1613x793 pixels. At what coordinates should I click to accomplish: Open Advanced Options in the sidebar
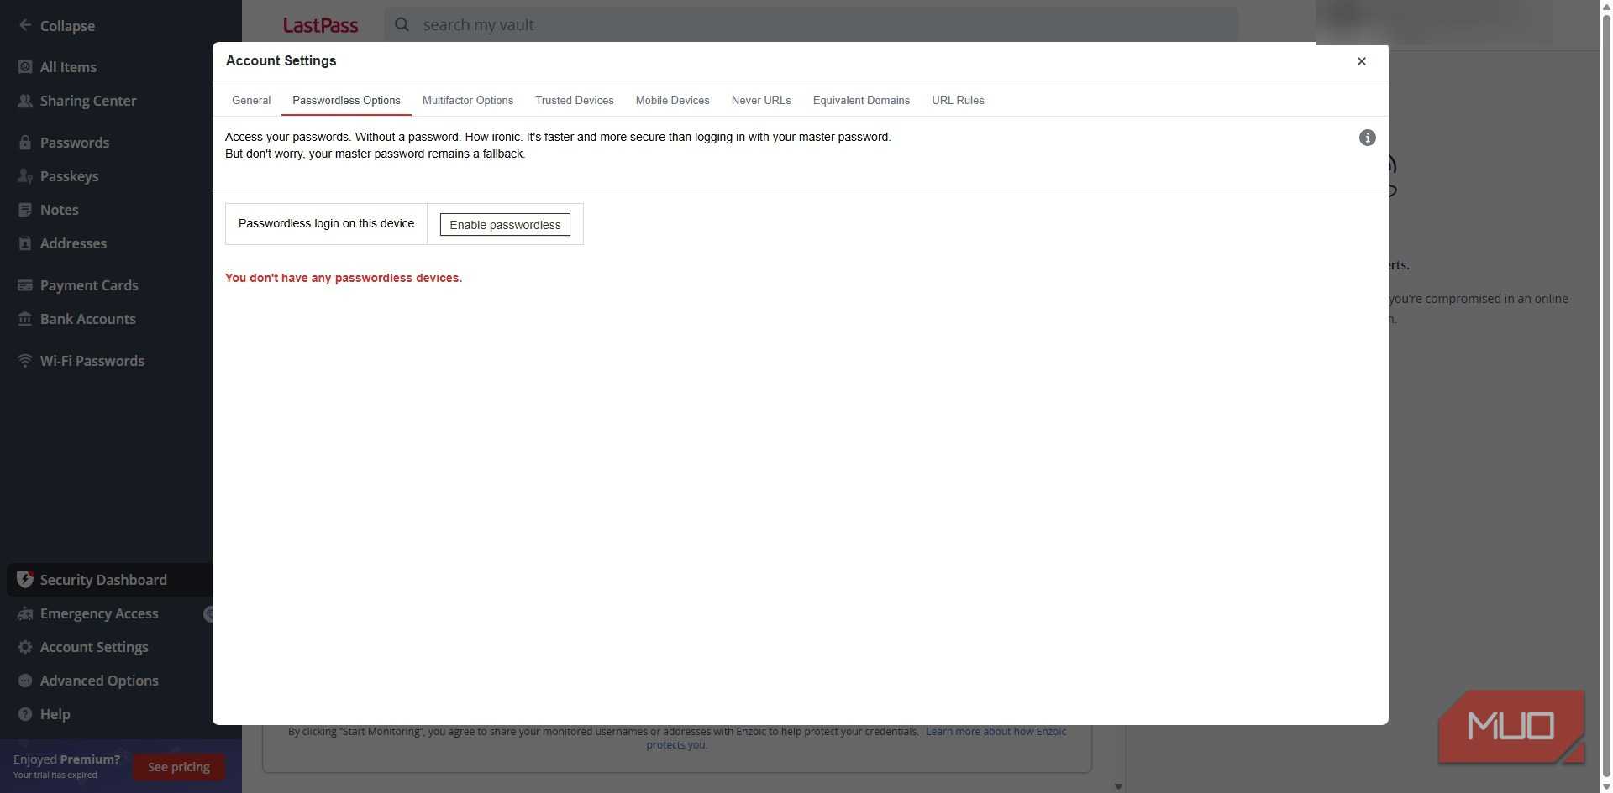click(98, 681)
